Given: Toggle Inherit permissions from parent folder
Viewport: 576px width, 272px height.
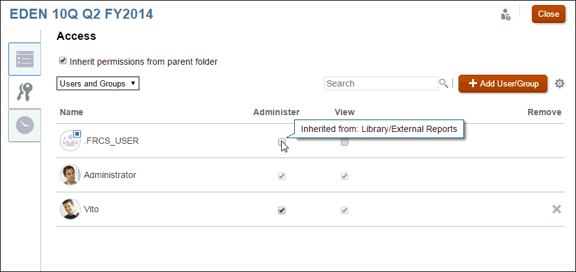Looking at the screenshot, I should (63, 61).
